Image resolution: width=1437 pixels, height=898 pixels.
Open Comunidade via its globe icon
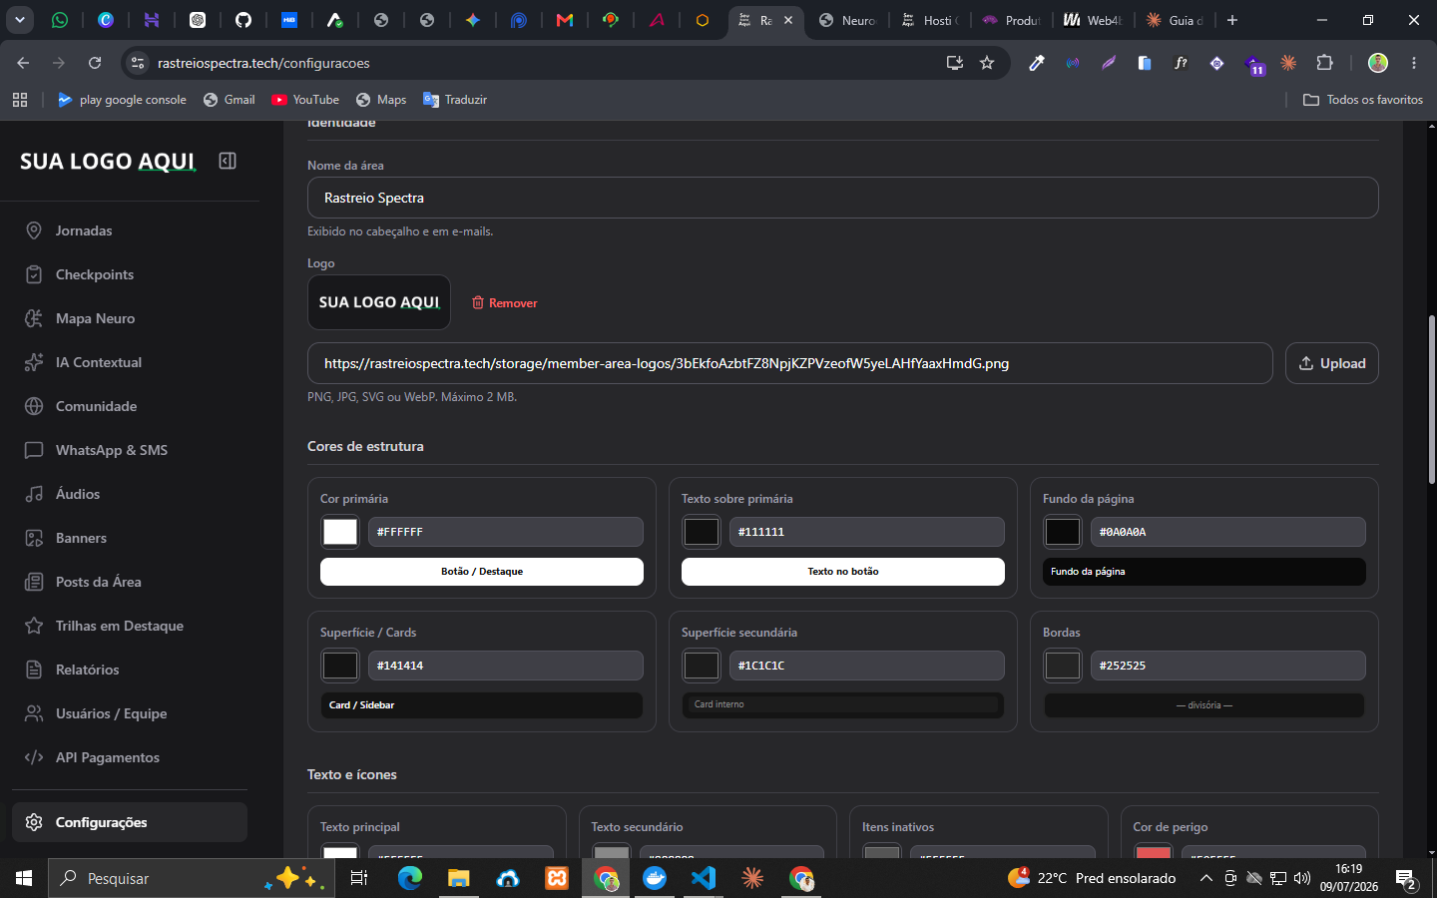[x=34, y=406]
